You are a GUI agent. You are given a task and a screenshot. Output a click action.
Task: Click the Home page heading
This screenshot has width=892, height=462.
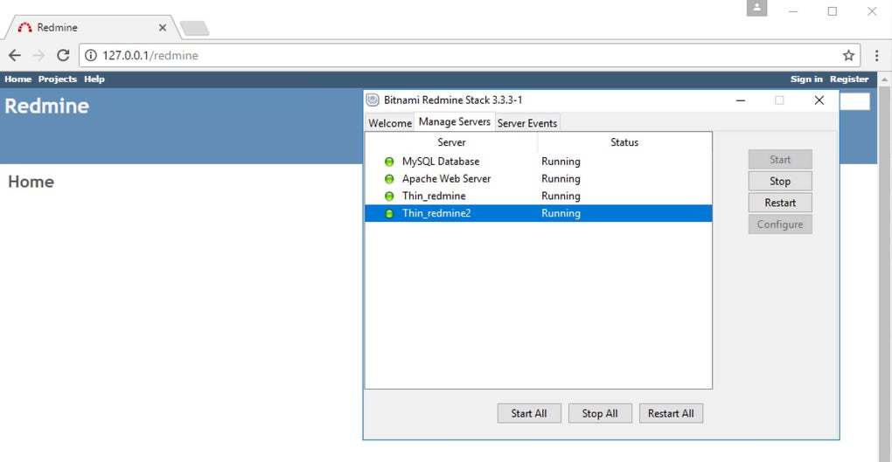pos(31,182)
